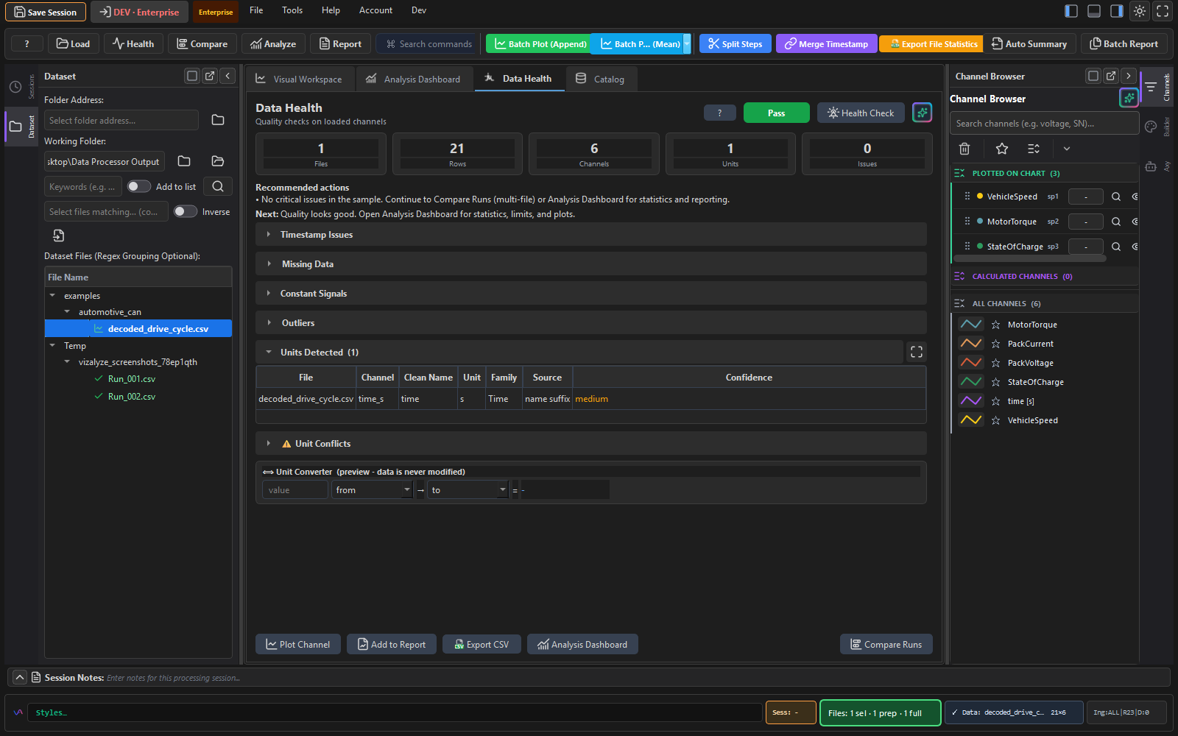Viewport: 1178px width, 736px height.
Task: Click the Search channels input field
Action: [x=1044, y=124]
